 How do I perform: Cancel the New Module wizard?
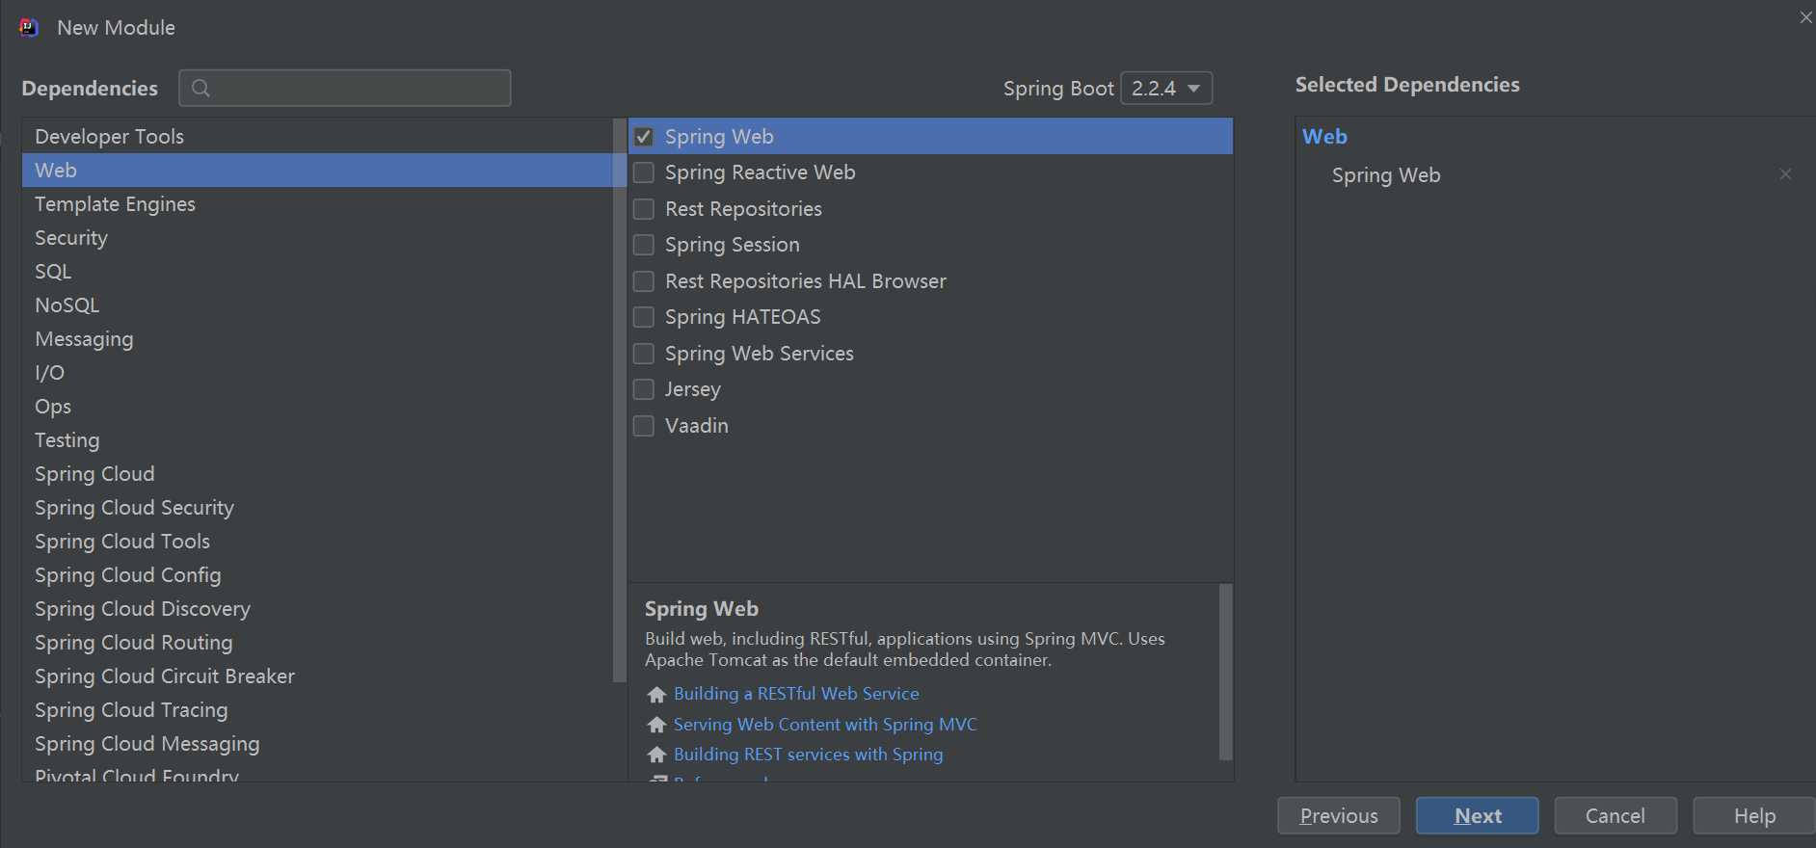1616,816
